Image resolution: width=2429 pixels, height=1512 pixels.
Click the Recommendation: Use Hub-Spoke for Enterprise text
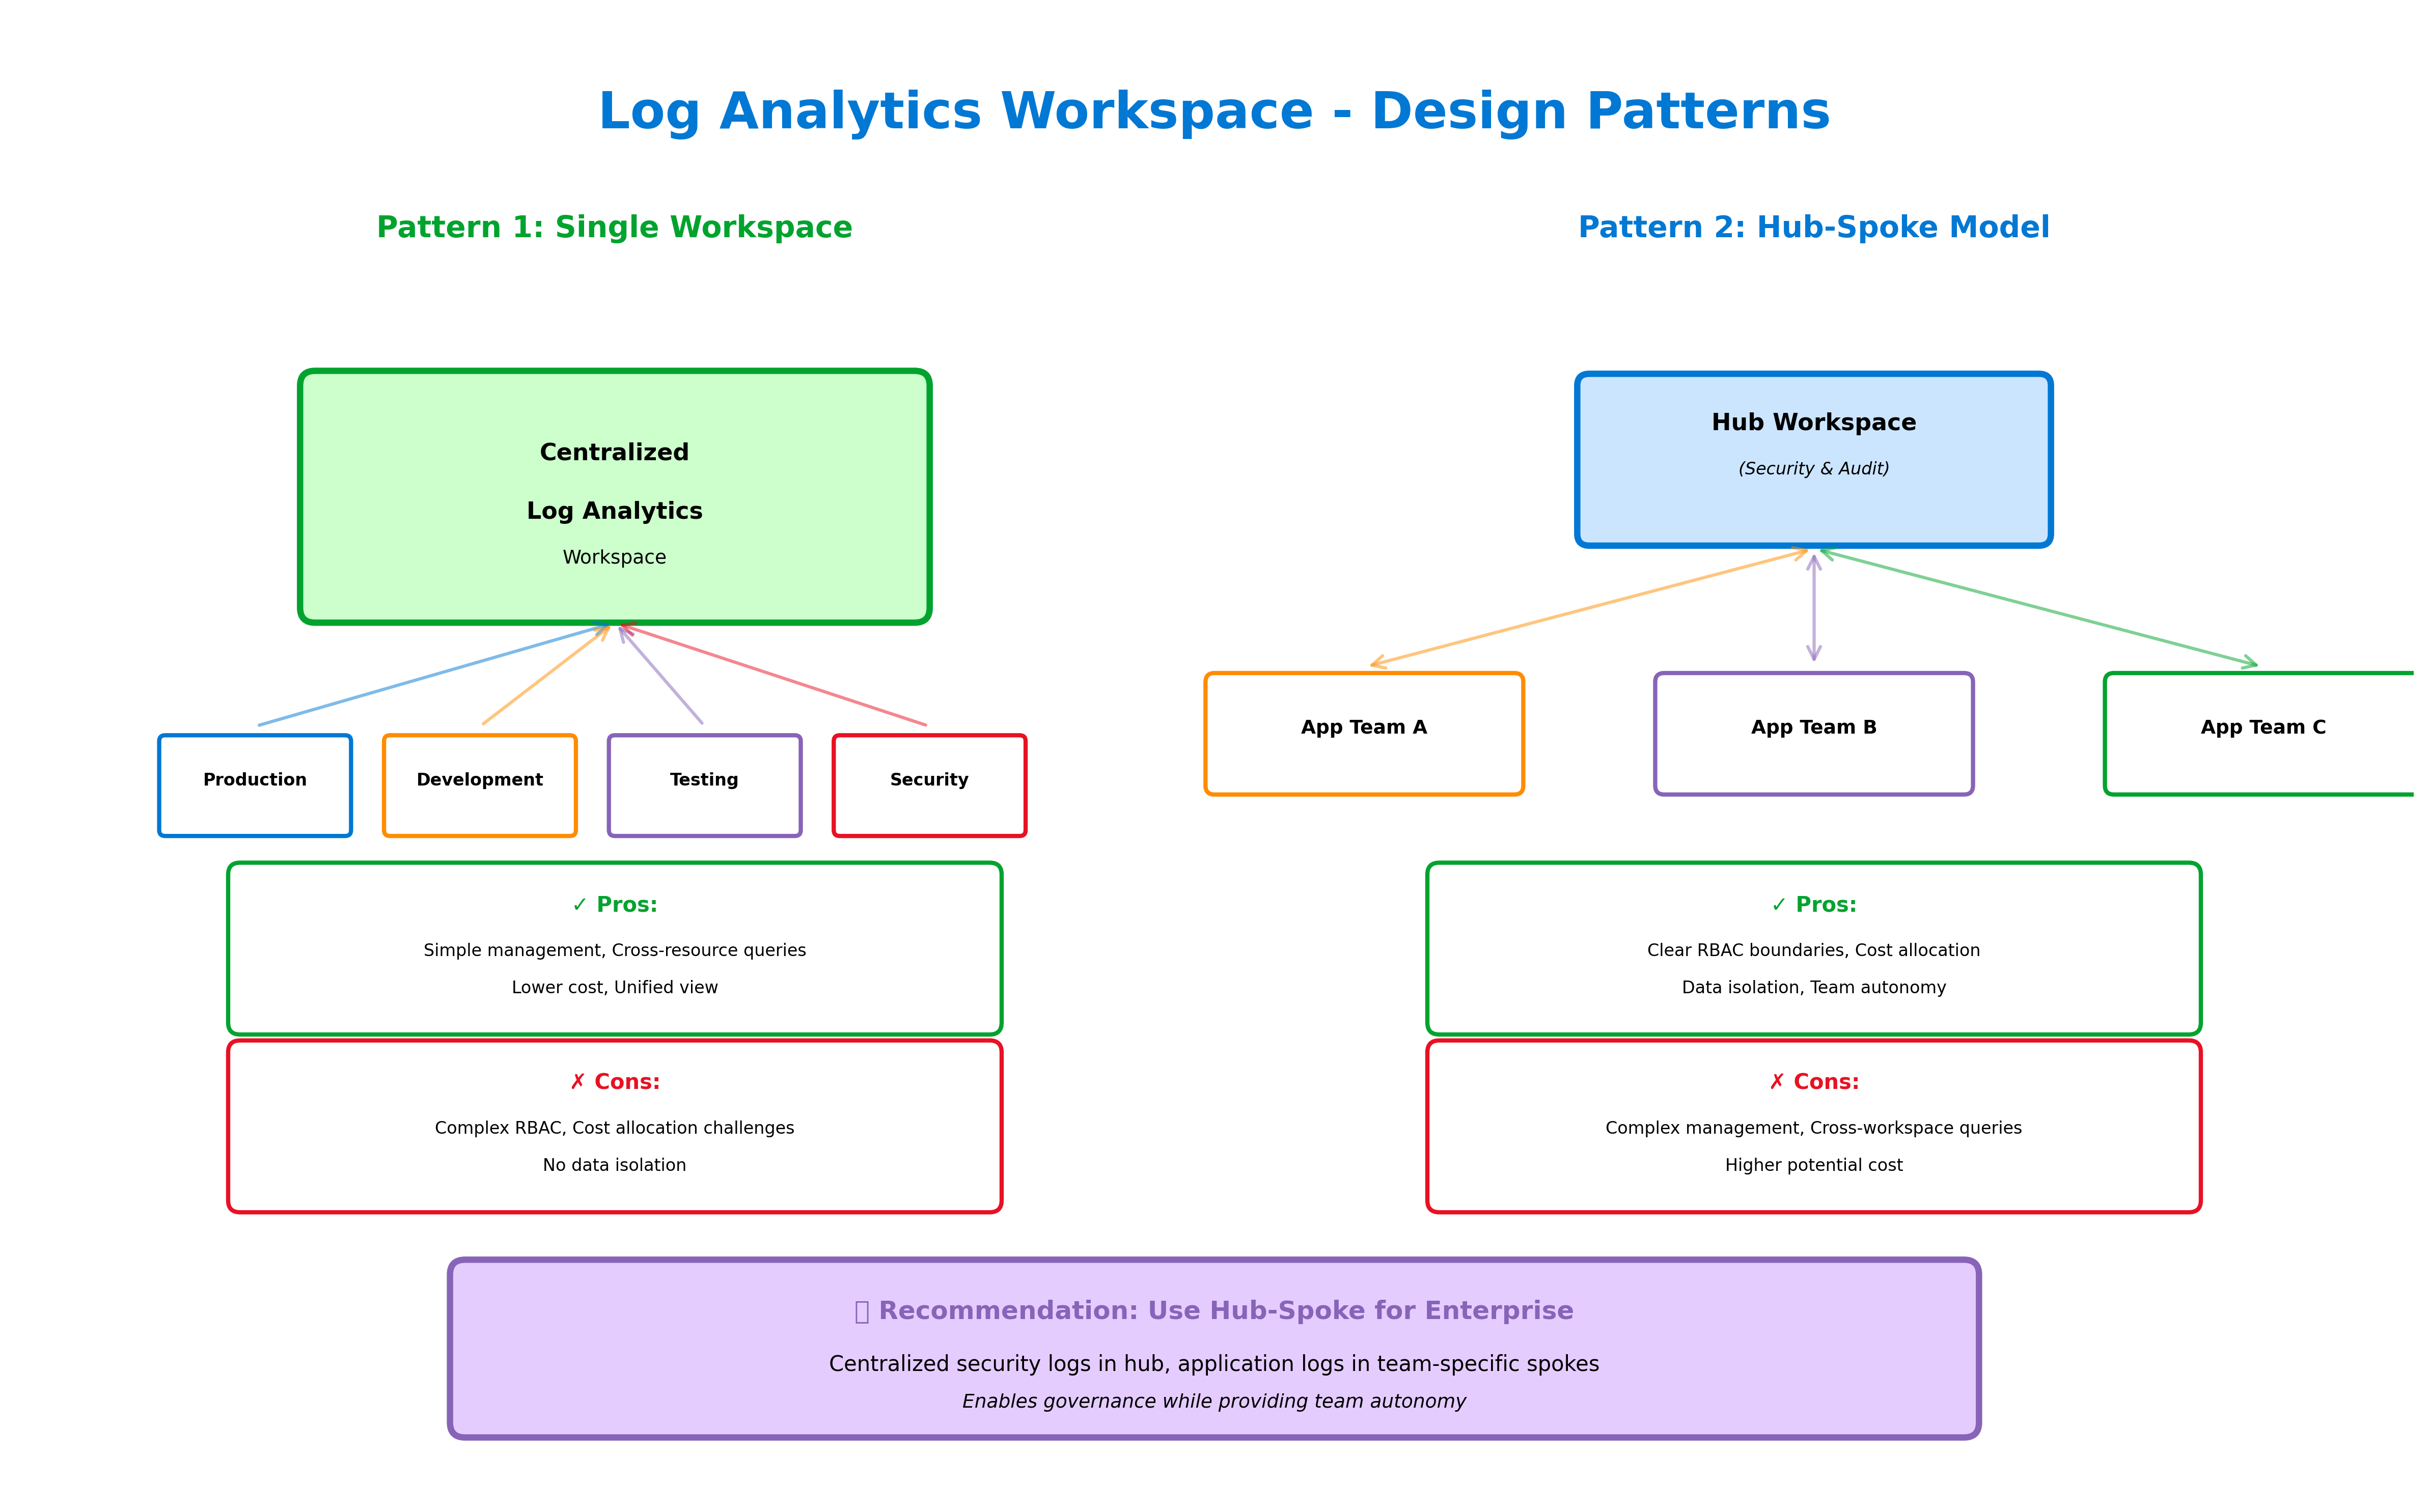click(x=1225, y=1311)
